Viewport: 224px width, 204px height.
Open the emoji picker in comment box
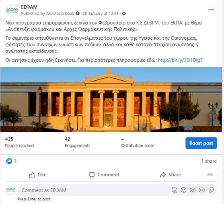point(183,190)
